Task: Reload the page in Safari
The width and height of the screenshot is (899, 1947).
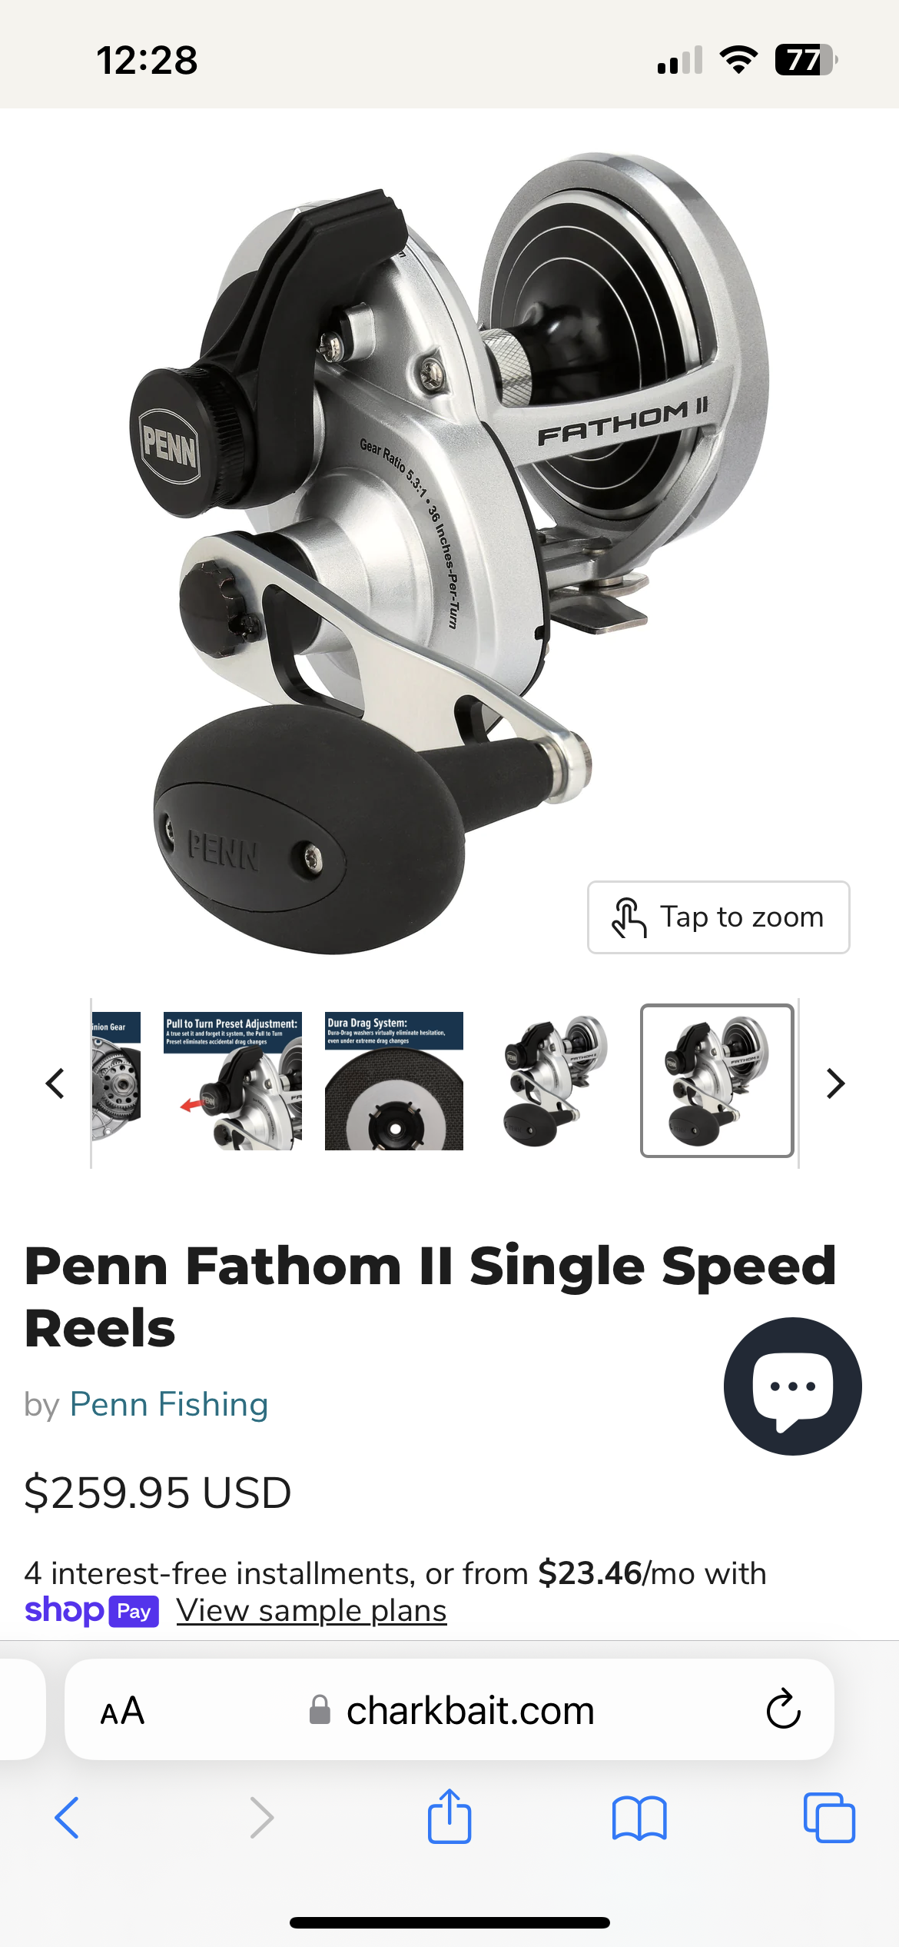Action: [783, 1709]
